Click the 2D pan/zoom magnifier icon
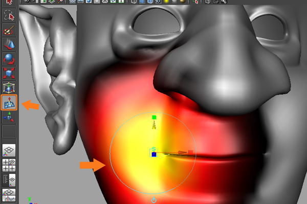This screenshot has width=307, height=204. pos(60,2)
